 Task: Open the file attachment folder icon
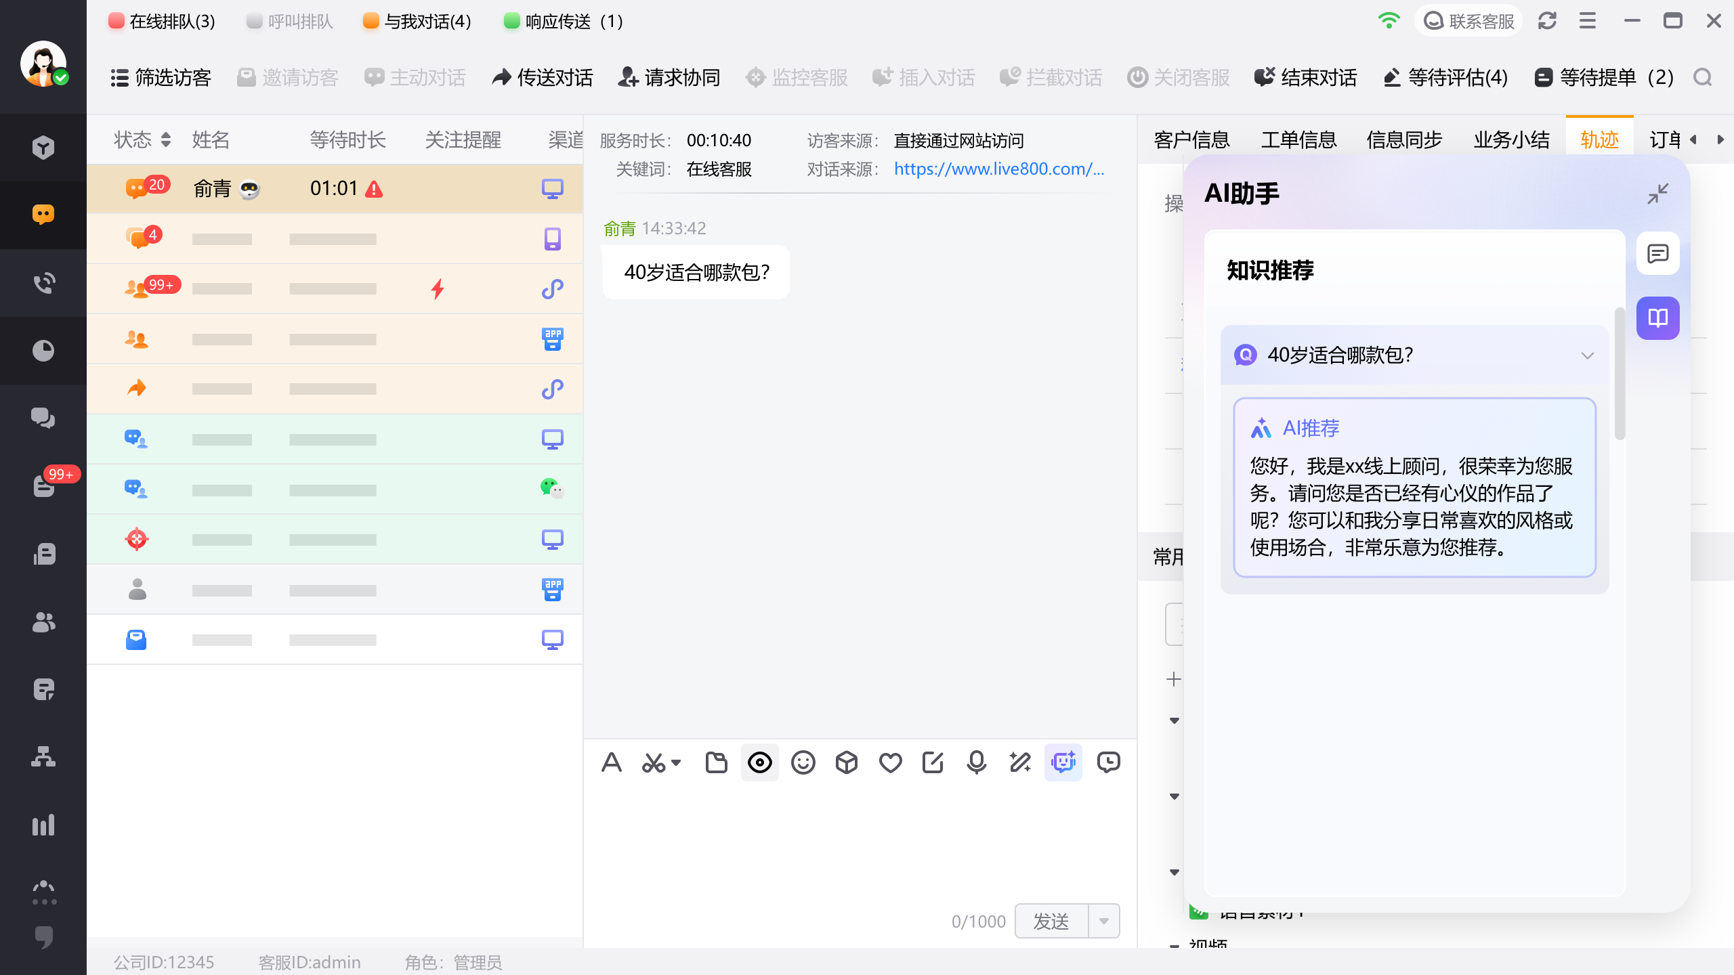click(x=716, y=762)
